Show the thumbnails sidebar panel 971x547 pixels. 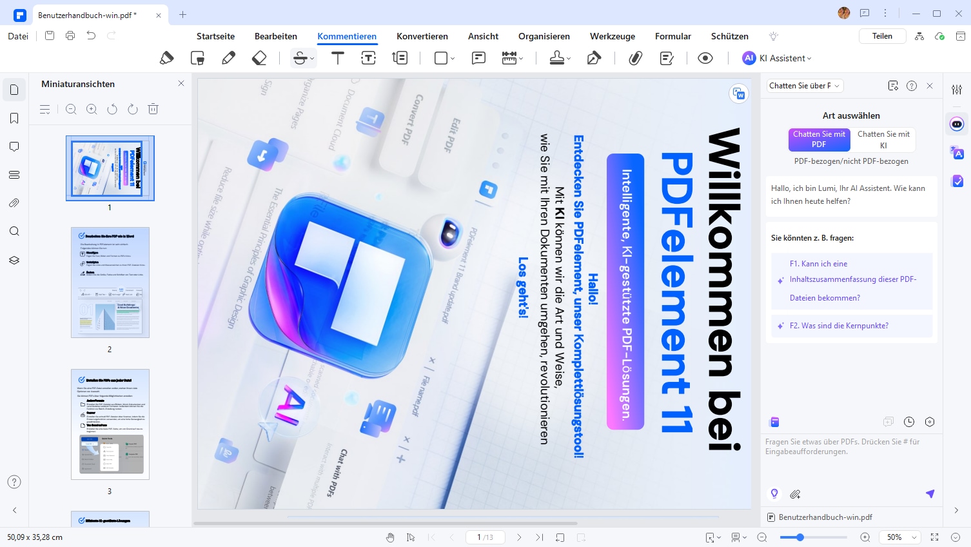(14, 90)
